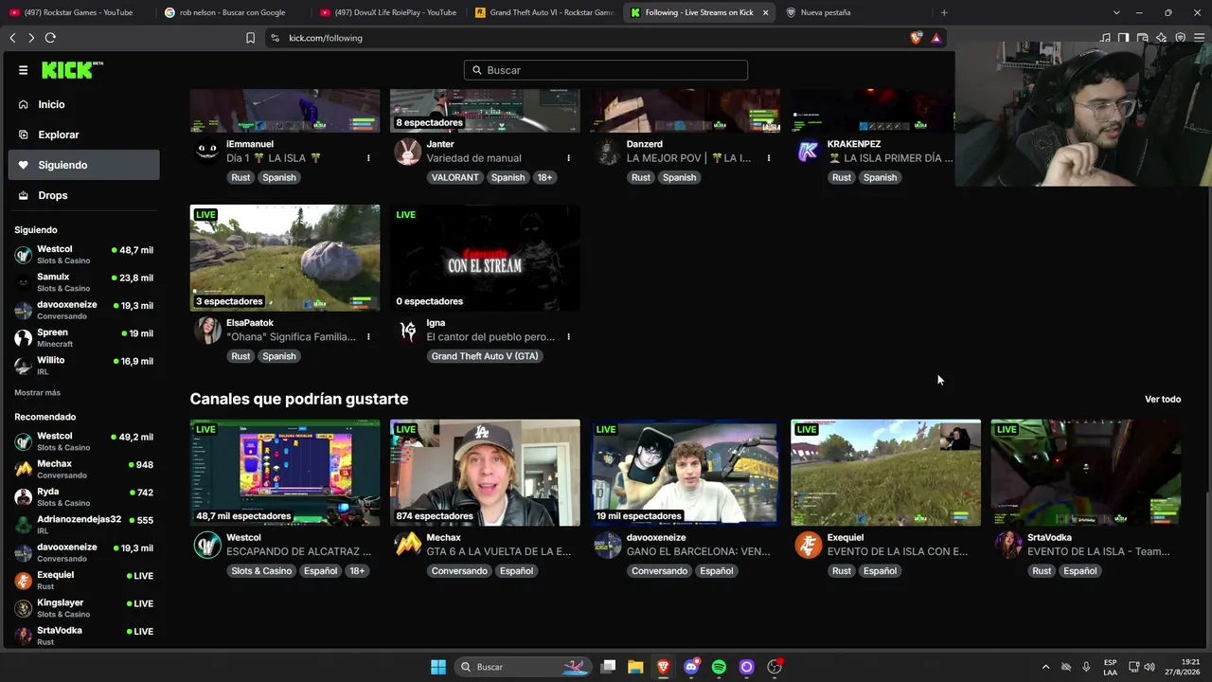Screen dimensions: 1212x682
Task: Open Discord from the taskbar
Action: click(691, 667)
